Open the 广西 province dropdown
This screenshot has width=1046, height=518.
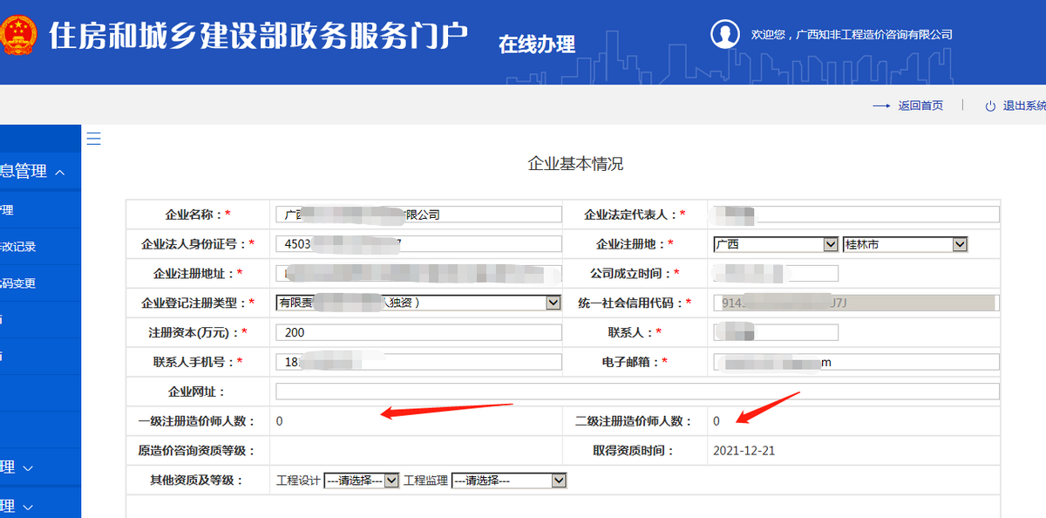830,243
